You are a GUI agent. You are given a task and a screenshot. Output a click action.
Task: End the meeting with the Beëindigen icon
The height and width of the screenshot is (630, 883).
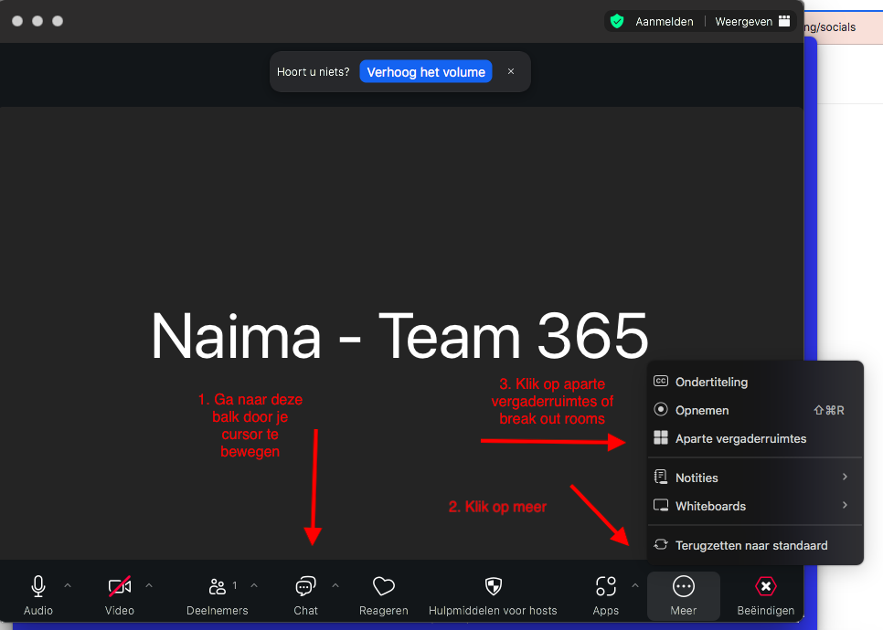pyautogui.click(x=766, y=587)
